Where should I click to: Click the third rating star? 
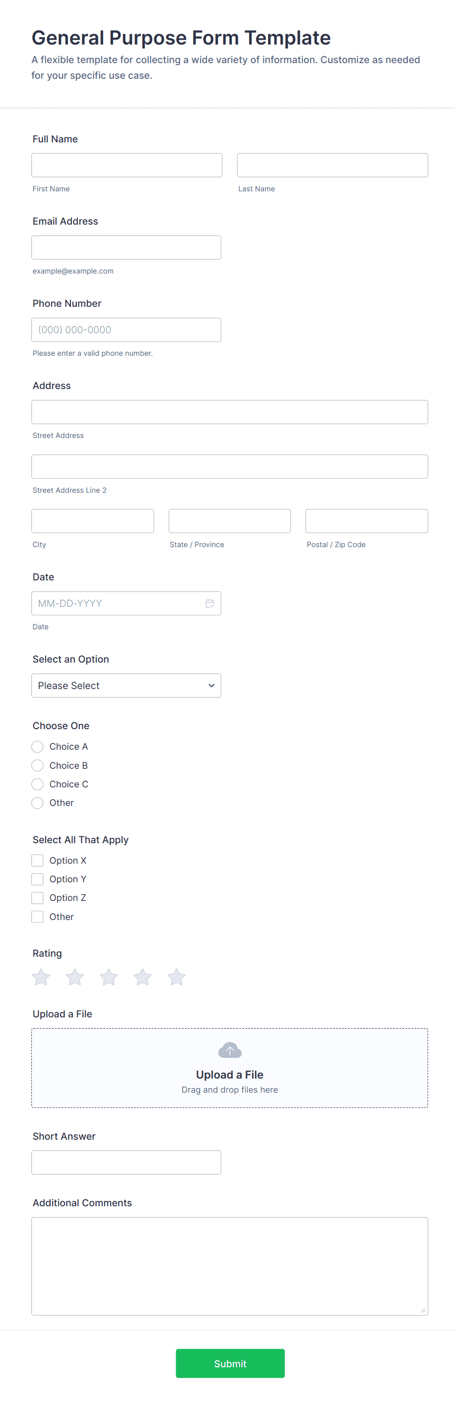click(109, 977)
